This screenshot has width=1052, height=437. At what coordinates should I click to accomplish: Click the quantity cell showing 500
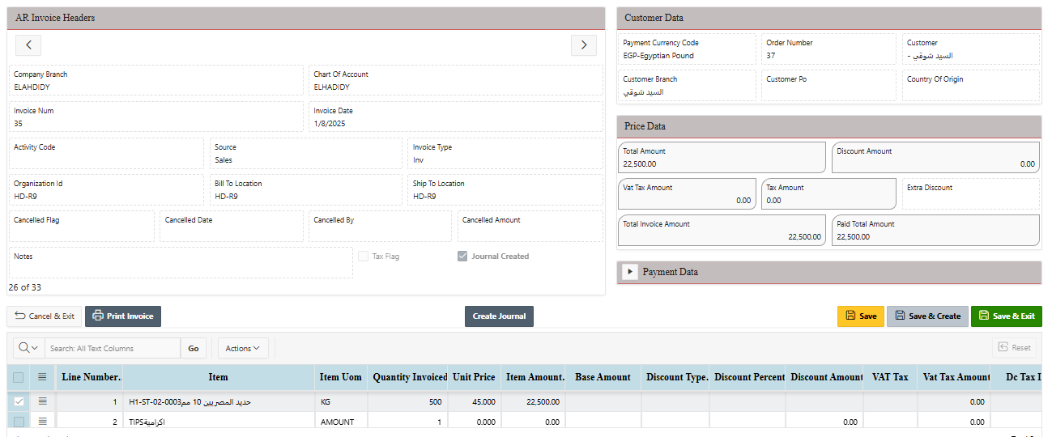coord(408,401)
